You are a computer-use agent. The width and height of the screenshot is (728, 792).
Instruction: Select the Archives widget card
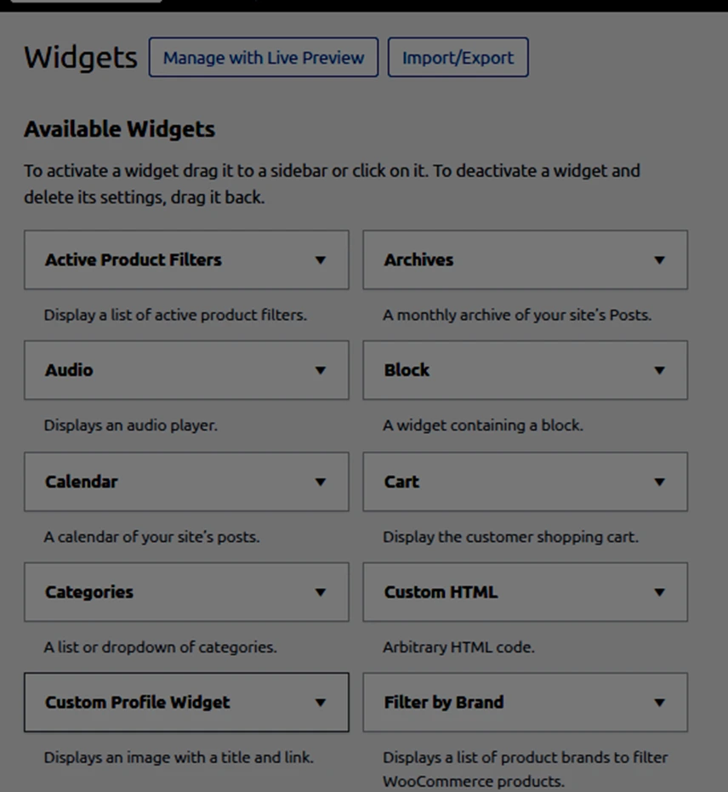coord(525,260)
